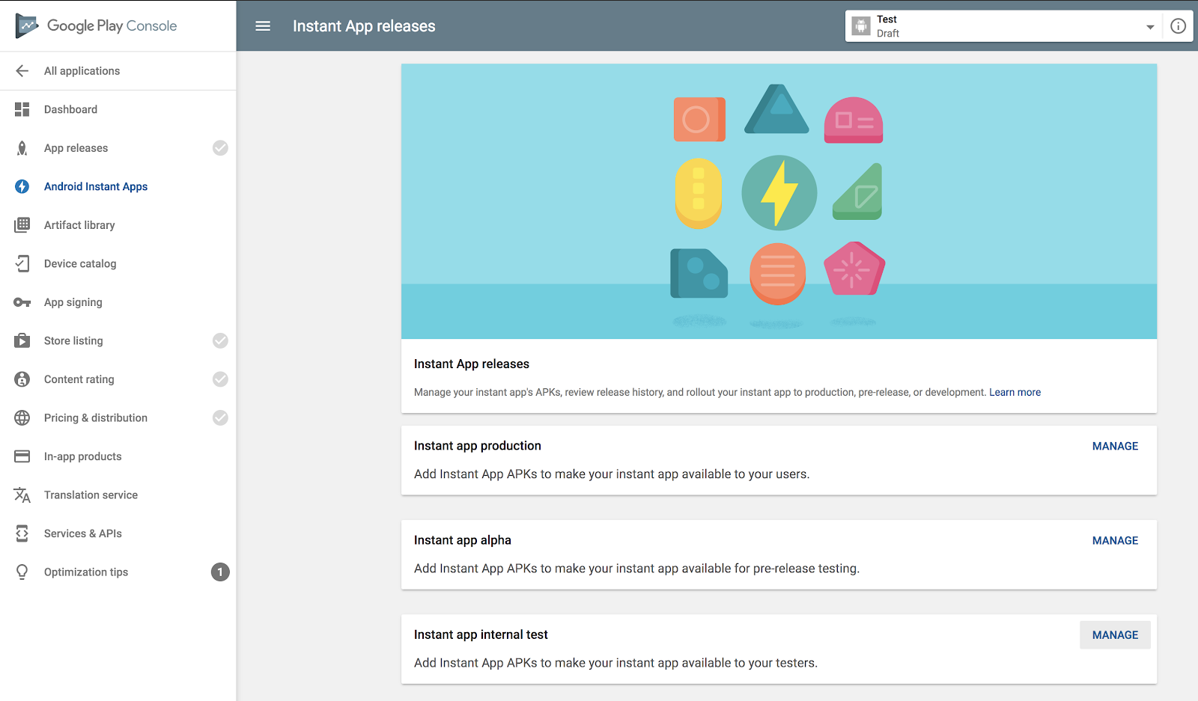Click the Pricing & distribution completed checkmark
Image resolution: width=1198 pixels, height=701 pixels.
coord(220,417)
